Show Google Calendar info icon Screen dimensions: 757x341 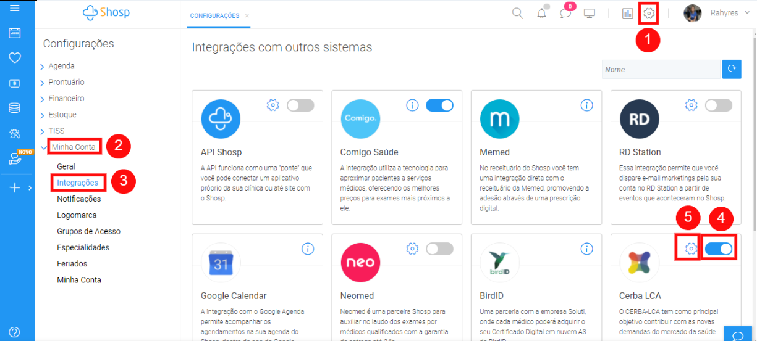pyautogui.click(x=307, y=249)
